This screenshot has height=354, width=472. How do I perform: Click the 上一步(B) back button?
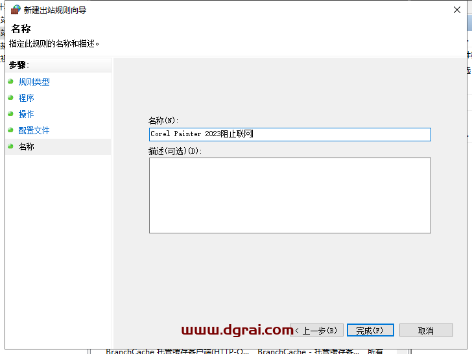(x=316, y=330)
